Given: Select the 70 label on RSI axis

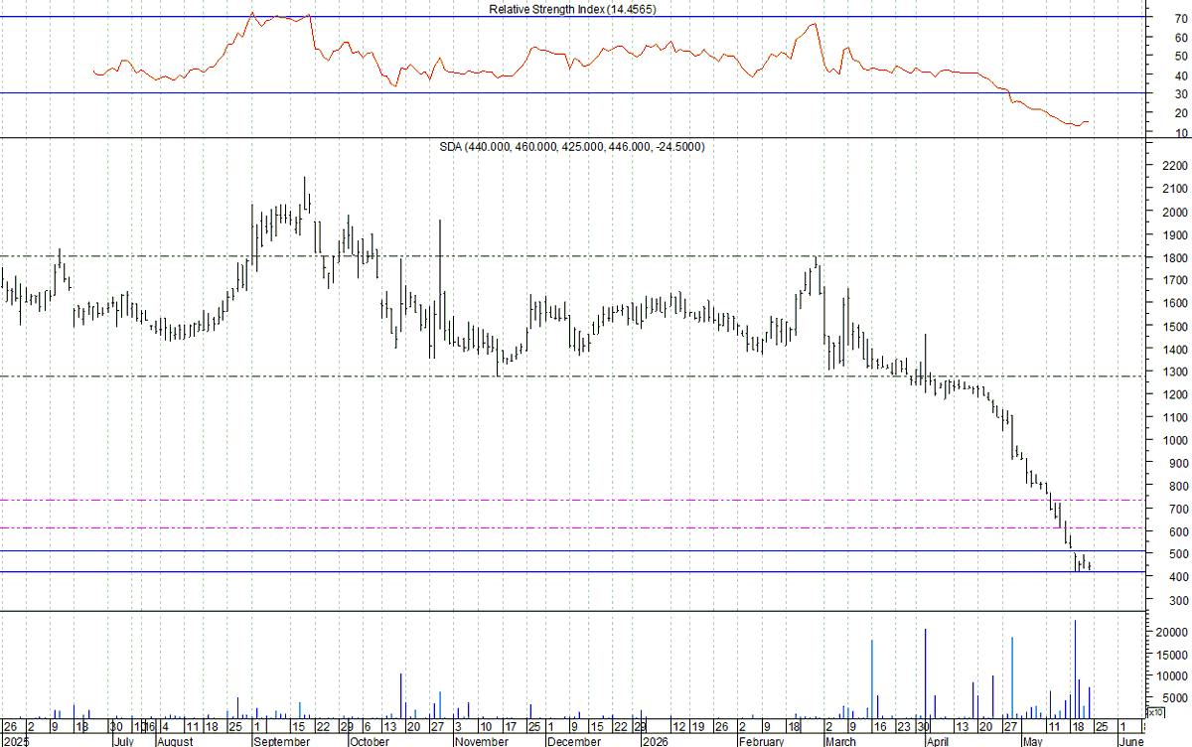Looking at the screenshot, I should (1179, 18).
